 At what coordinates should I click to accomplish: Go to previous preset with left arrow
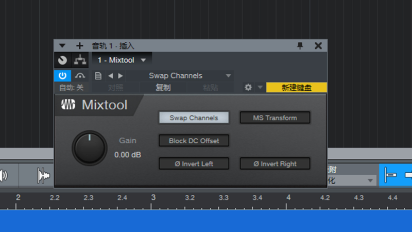pyautogui.click(x=110, y=75)
